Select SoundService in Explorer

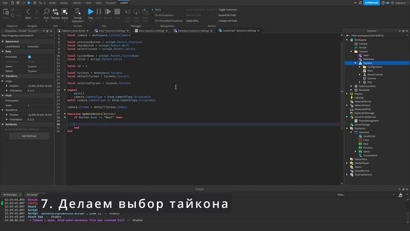(362, 171)
